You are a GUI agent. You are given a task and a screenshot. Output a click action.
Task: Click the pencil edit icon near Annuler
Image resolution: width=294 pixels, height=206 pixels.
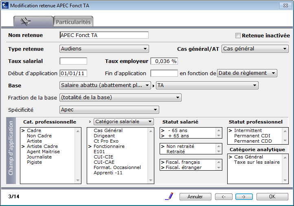click(x=169, y=196)
